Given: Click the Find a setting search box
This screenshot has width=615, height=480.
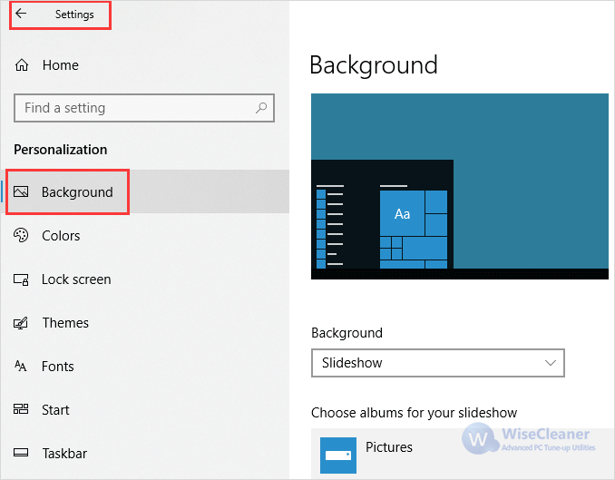Looking at the screenshot, I should 144,108.
